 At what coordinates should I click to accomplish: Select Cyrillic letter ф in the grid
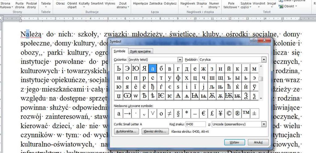pos(178,78)
